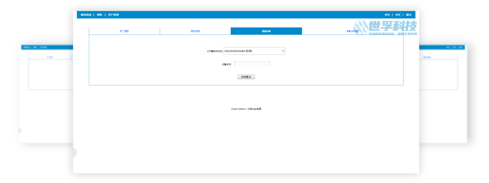The height and width of the screenshot is (183, 489).
Task: Click the green circular badge on the main page edge
Action: coord(74,152)
